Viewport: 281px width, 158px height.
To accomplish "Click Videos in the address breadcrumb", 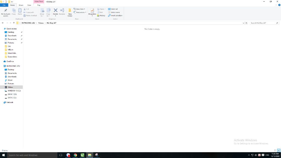I will 41,23.
